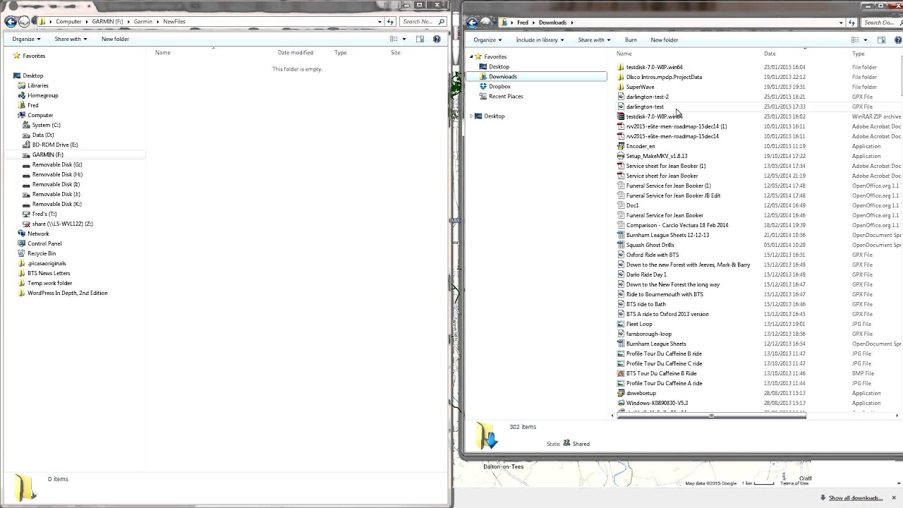Expand the Desktop node in the Downloads window tree
Image resolution: width=903 pixels, height=508 pixels.
coord(471,116)
